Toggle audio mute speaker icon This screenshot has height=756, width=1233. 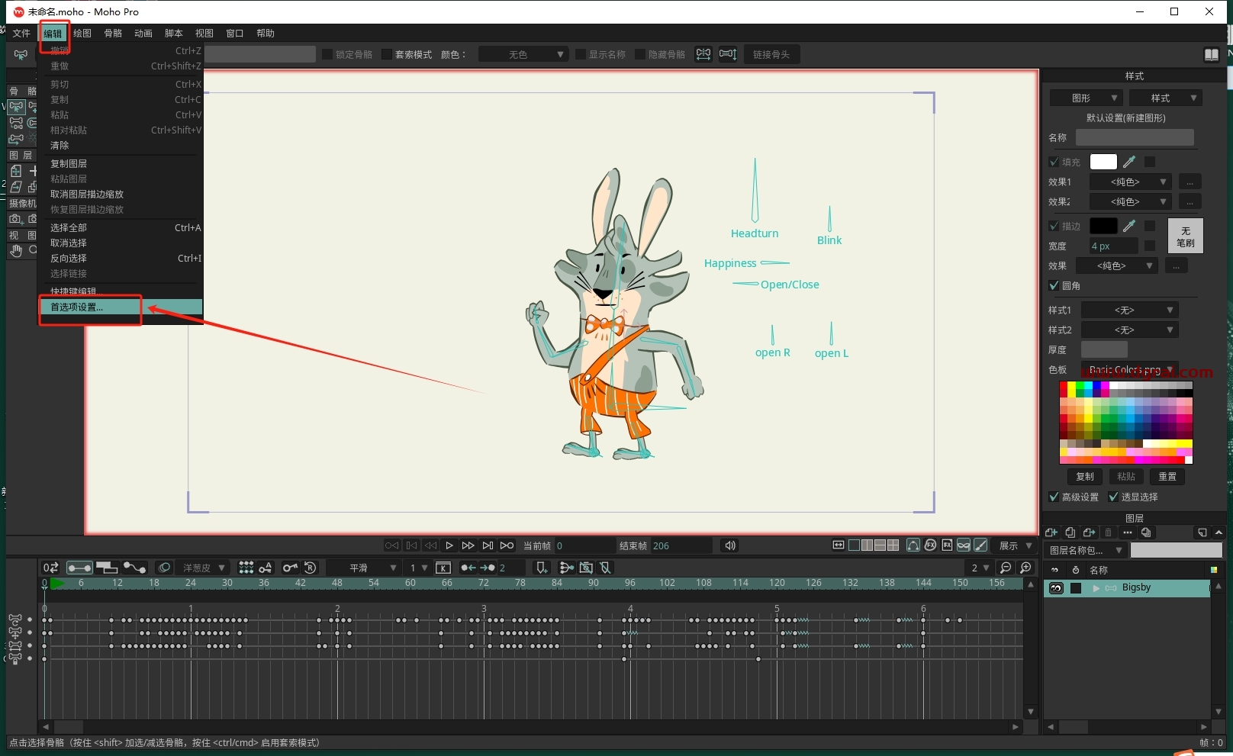tap(730, 545)
